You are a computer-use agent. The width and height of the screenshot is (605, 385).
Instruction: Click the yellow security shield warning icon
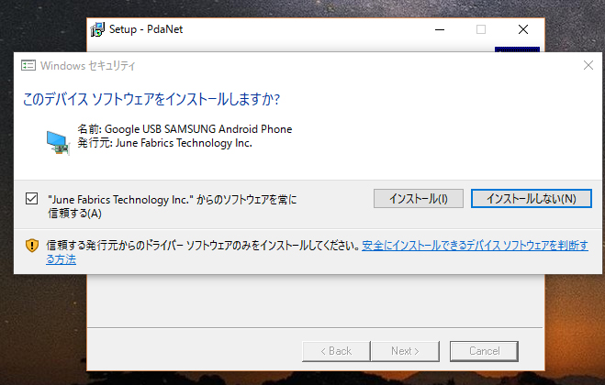pos(32,246)
